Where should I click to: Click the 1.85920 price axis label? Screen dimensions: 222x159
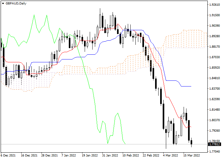coord(215,67)
